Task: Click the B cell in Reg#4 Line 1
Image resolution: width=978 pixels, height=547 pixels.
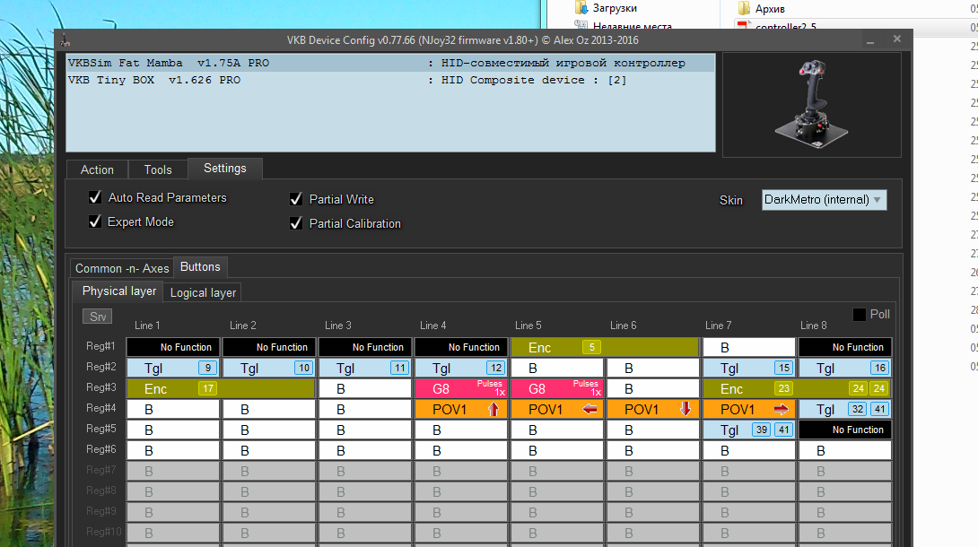Action: [173, 409]
